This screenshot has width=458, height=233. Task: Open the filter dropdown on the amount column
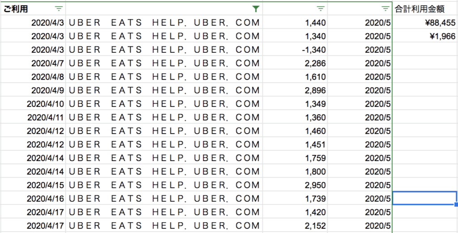pyautogui.click(x=320, y=9)
